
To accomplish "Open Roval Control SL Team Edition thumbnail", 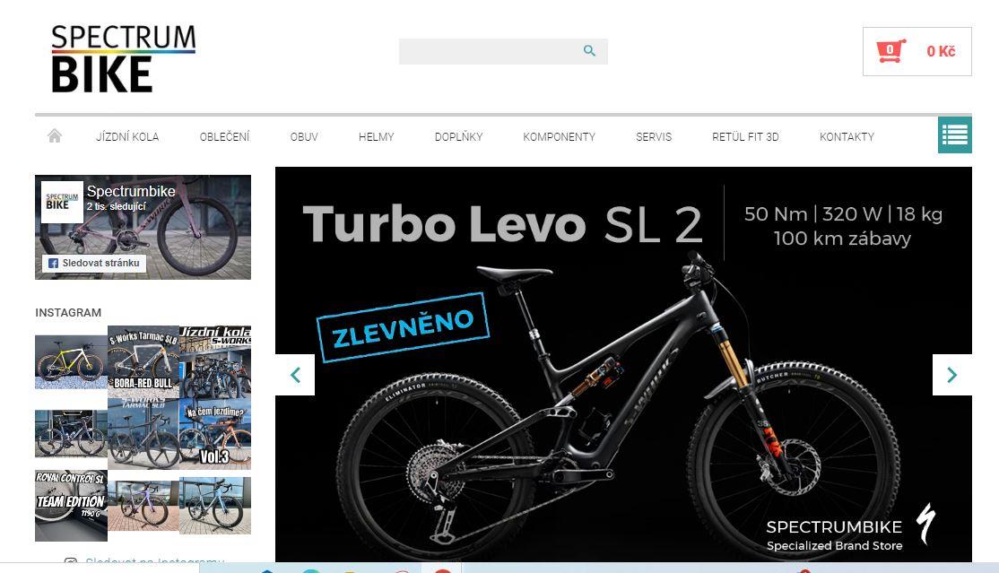I will 71,506.
